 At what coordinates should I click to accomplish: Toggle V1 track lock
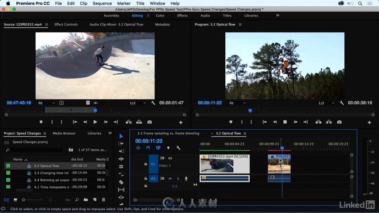point(145,164)
